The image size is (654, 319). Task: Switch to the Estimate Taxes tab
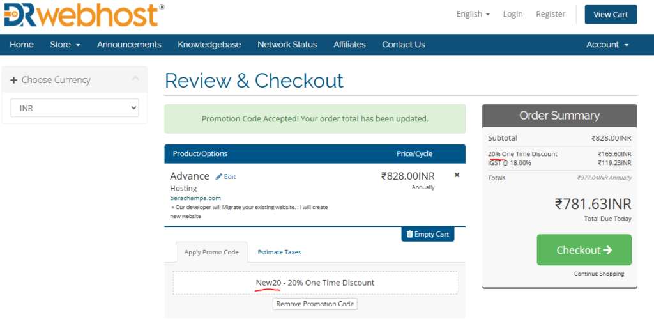coord(280,252)
